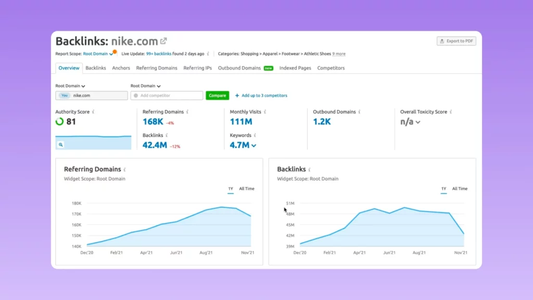Open the Referring IPs tab
Image resolution: width=533 pixels, height=300 pixels.
click(197, 68)
